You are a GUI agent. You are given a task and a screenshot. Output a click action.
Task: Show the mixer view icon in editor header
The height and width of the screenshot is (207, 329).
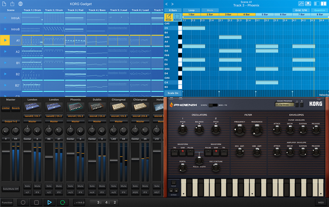point(301,4)
